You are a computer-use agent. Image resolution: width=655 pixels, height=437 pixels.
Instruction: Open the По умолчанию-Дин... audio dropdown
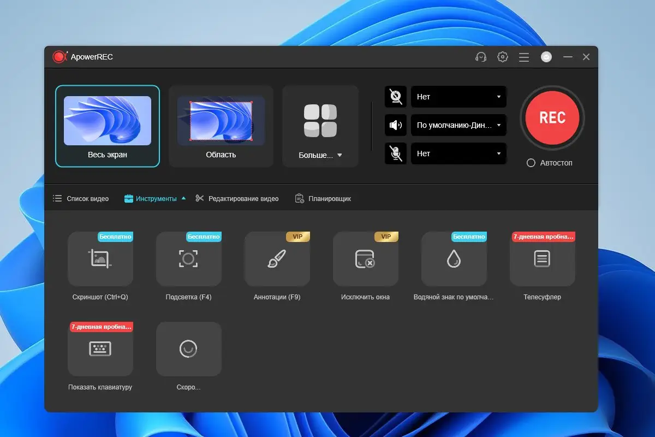tap(458, 125)
